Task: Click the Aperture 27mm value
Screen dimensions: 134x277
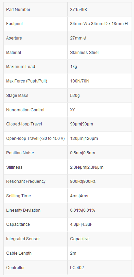Action: [78, 38]
